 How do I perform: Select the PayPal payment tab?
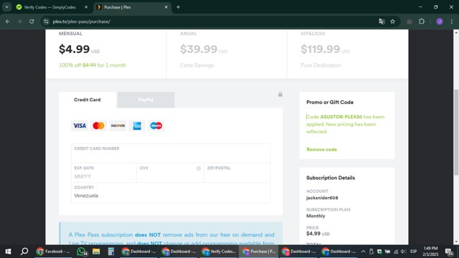coord(146,100)
